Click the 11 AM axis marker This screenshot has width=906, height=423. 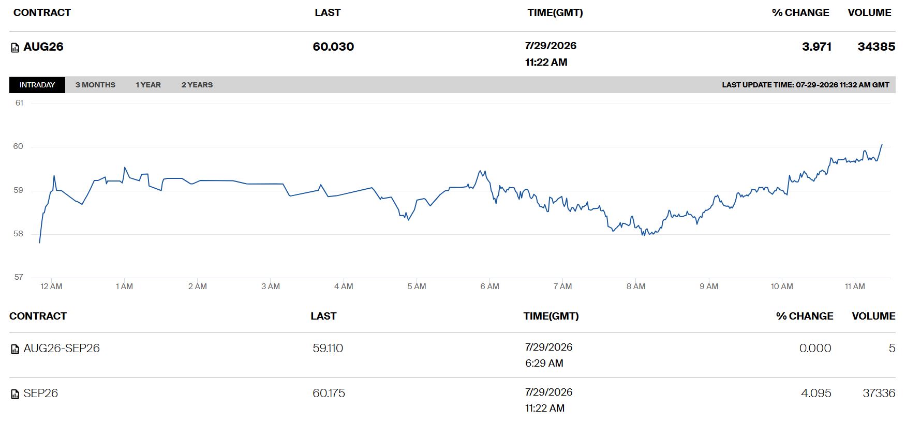pyautogui.click(x=855, y=286)
